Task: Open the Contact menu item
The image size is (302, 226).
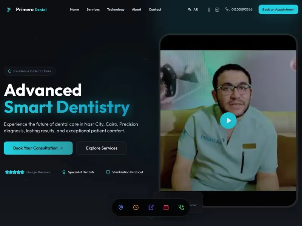Action: pyautogui.click(x=155, y=9)
